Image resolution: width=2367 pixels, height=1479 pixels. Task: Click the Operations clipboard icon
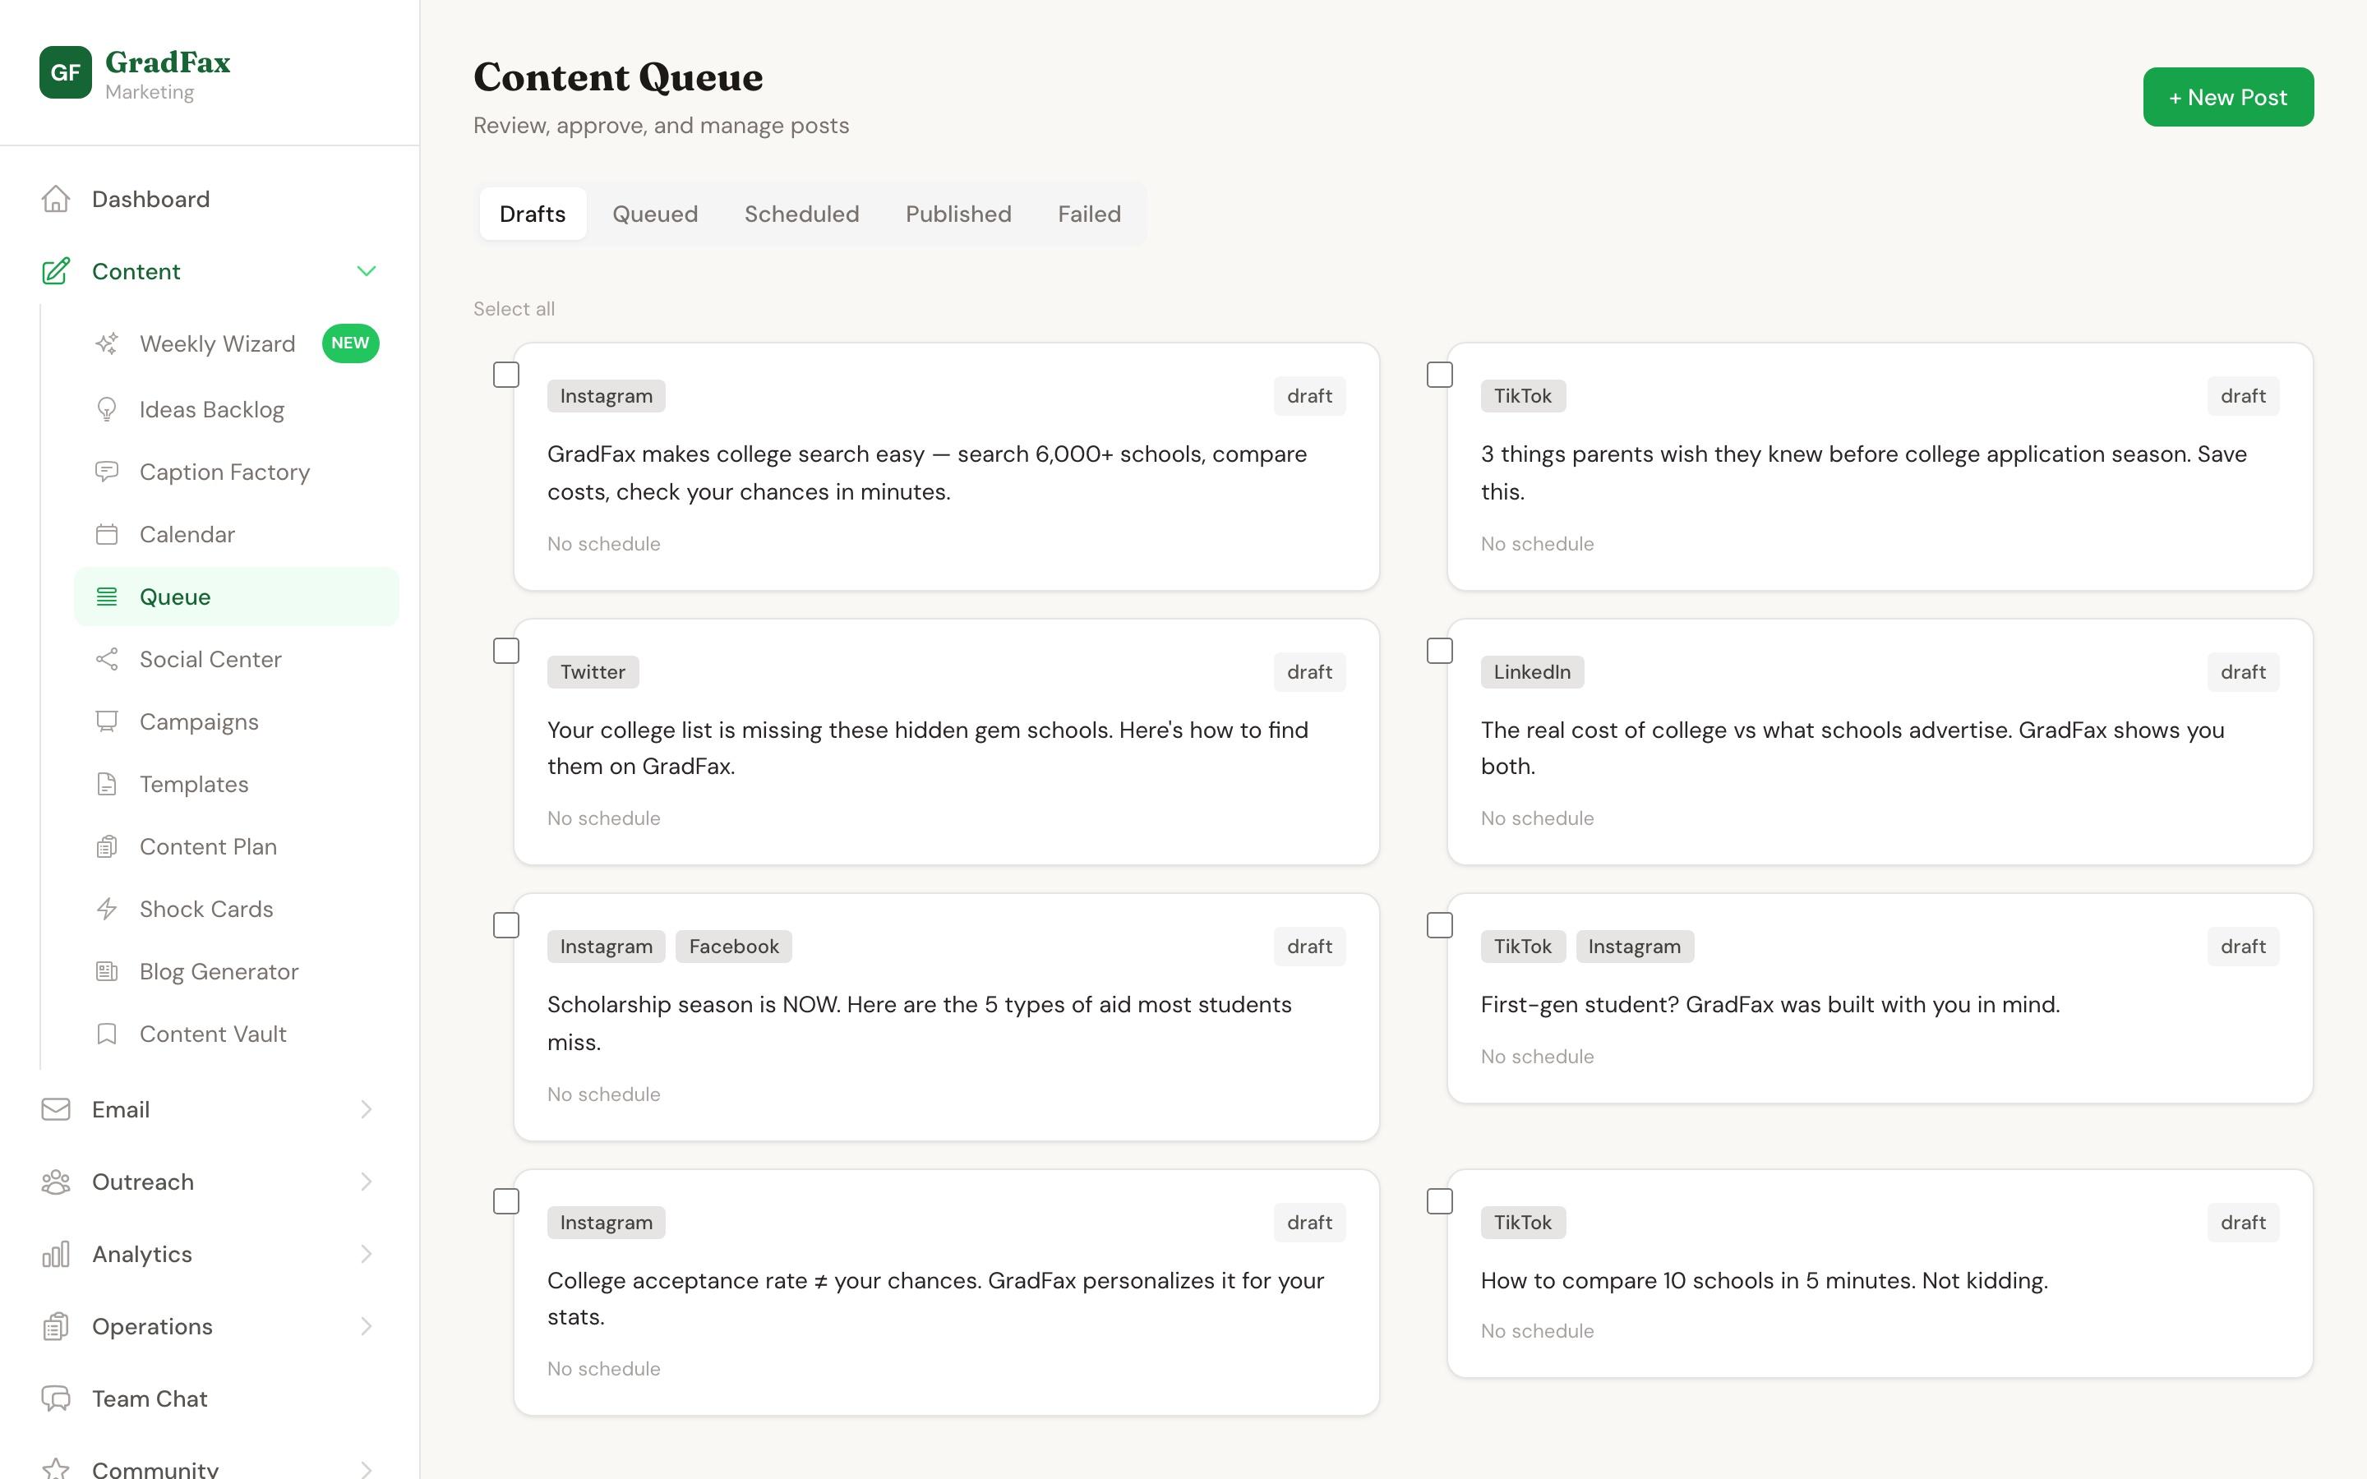(56, 1326)
